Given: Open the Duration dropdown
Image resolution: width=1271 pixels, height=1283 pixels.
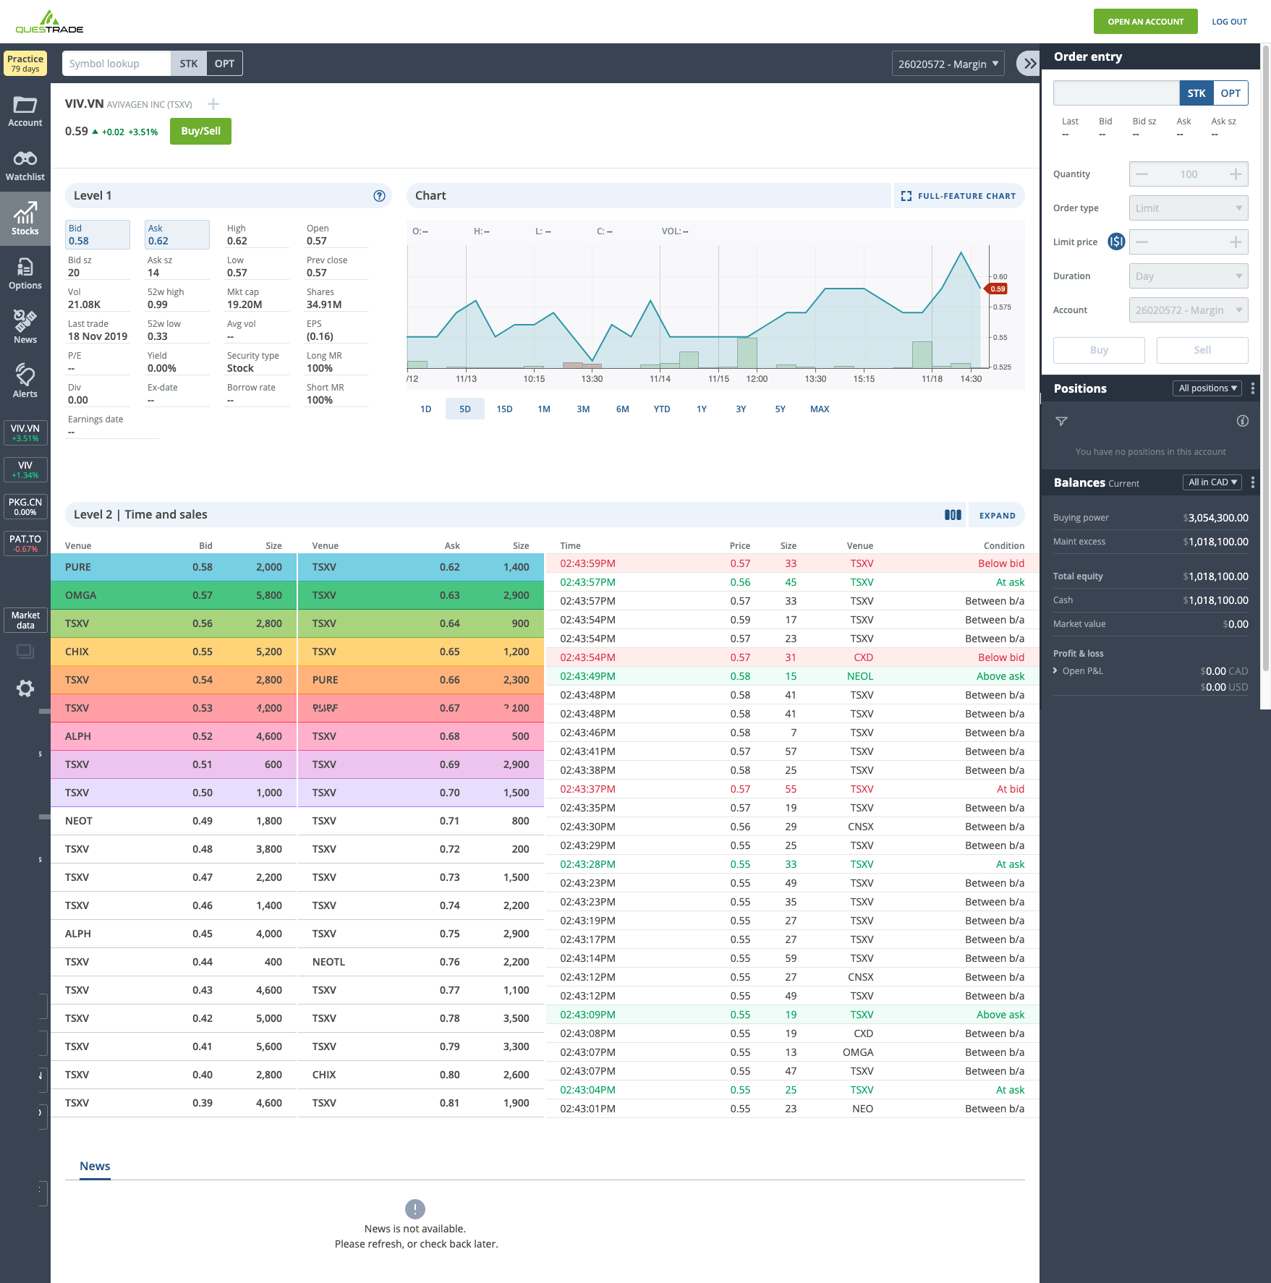Looking at the screenshot, I should coord(1189,276).
